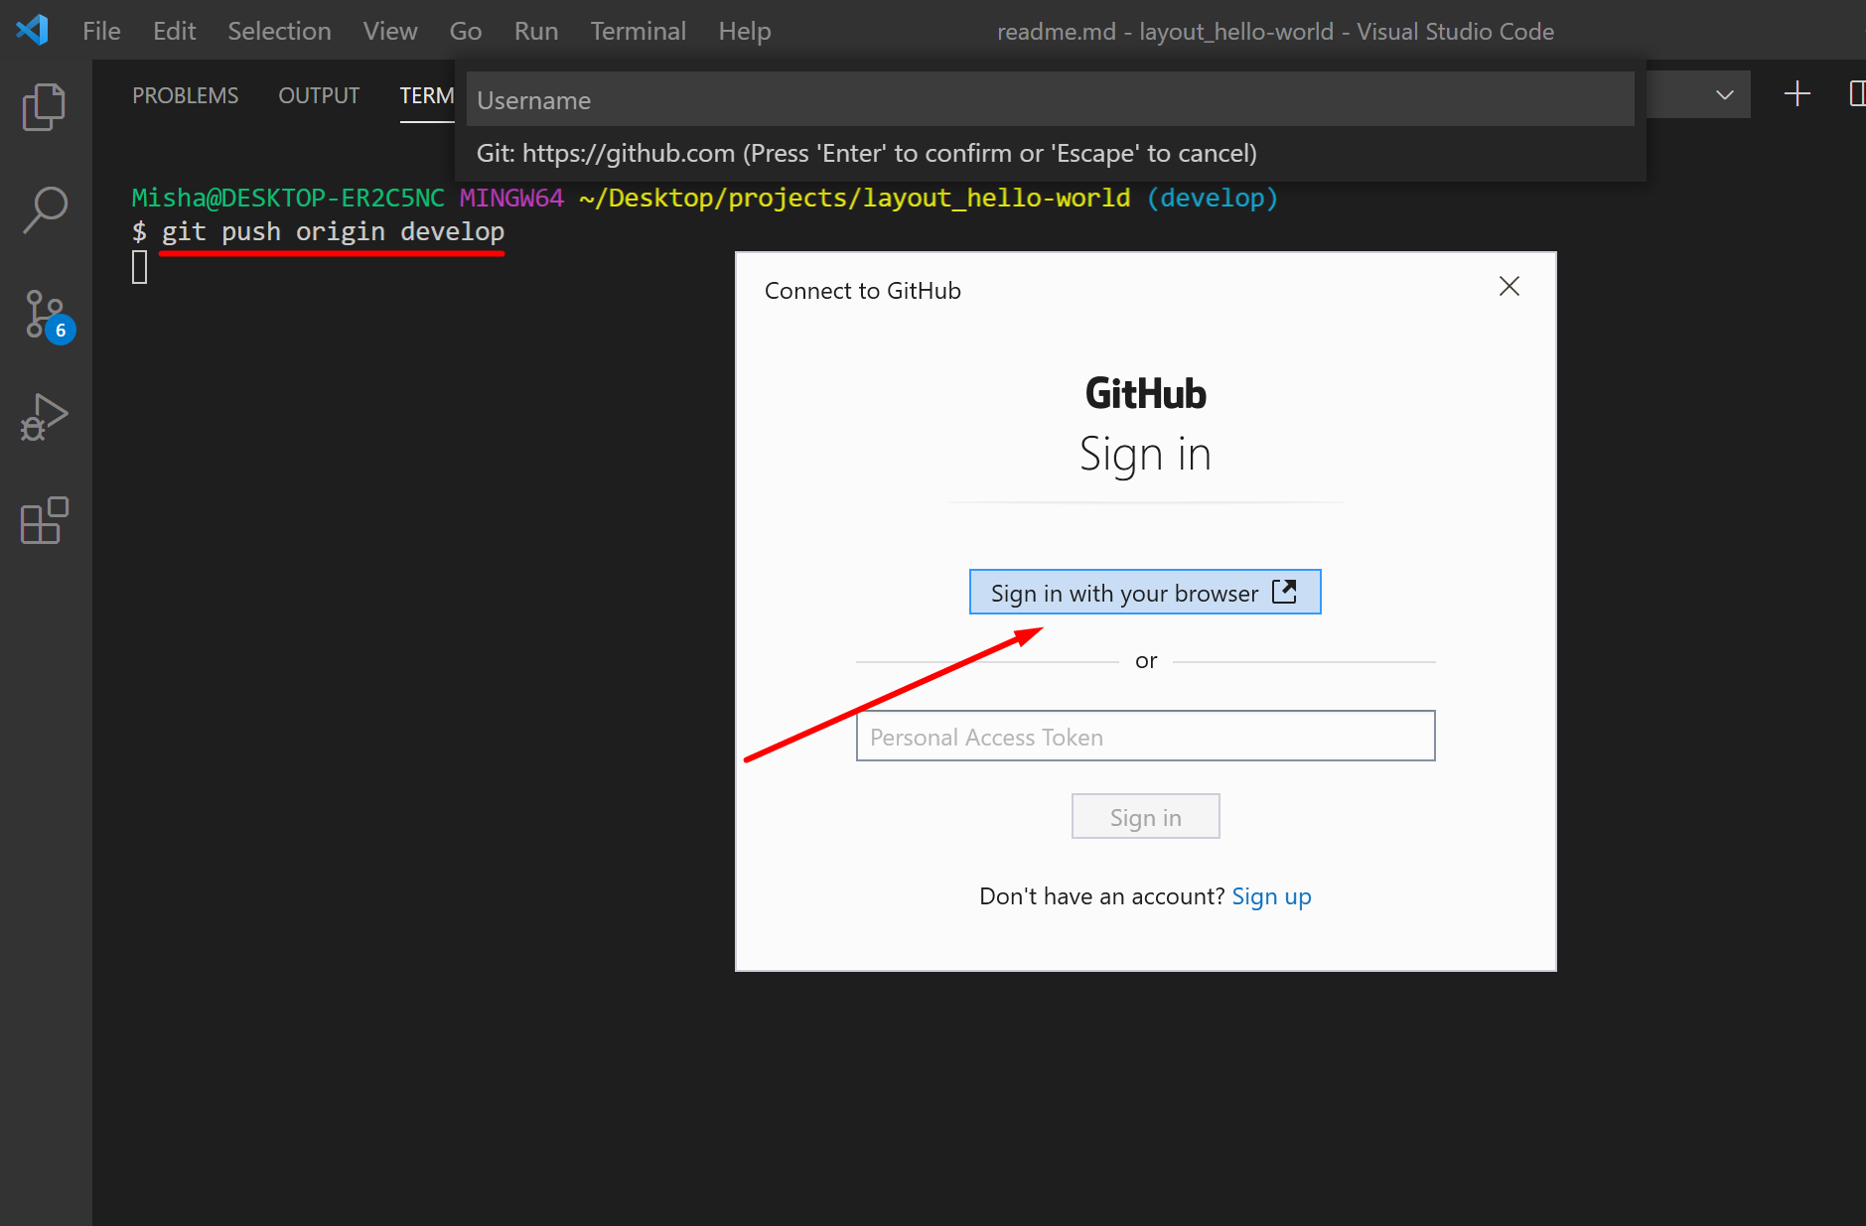Click the Git https://github.com prompt hint
This screenshot has height=1226, width=1866.
coord(866,153)
